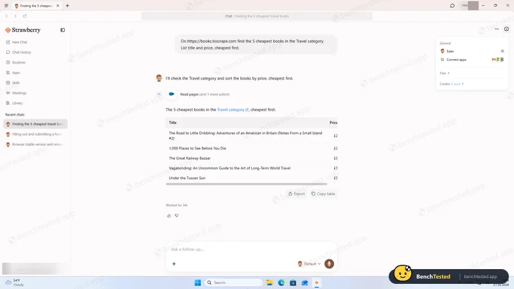The height and width of the screenshot is (289, 514).
Task: Open Eden settings gear icon
Action: (502, 51)
